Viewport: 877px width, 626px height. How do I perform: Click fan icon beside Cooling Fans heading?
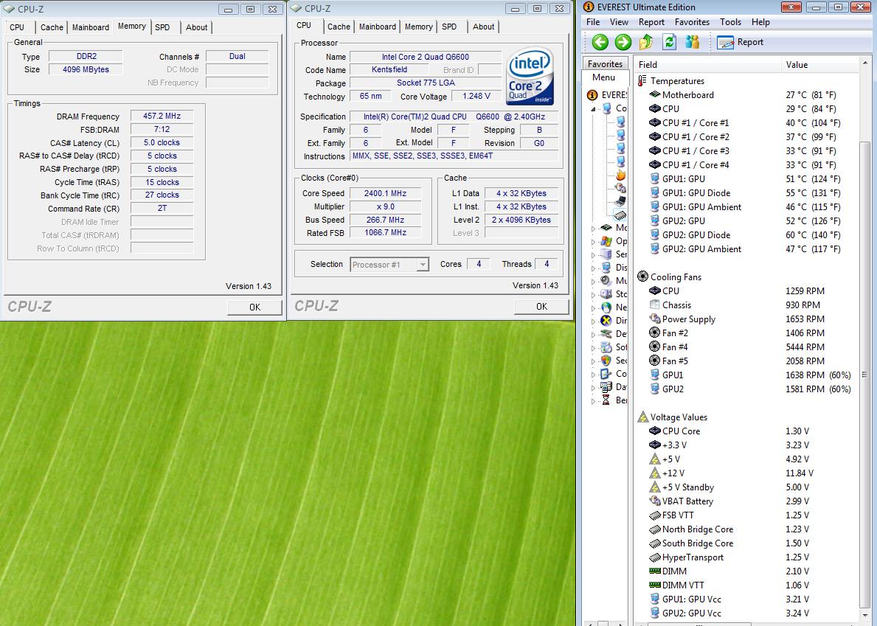pos(642,277)
